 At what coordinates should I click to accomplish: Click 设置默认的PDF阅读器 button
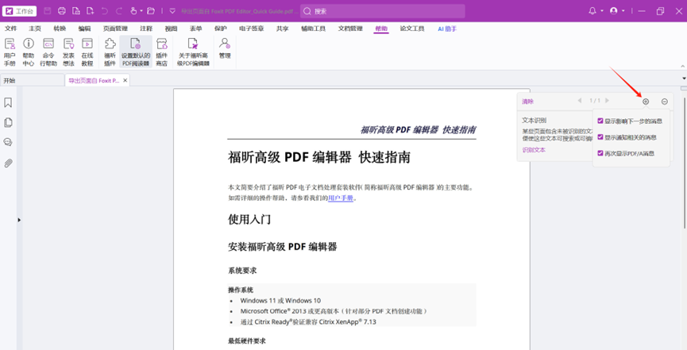click(x=136, y=52)
